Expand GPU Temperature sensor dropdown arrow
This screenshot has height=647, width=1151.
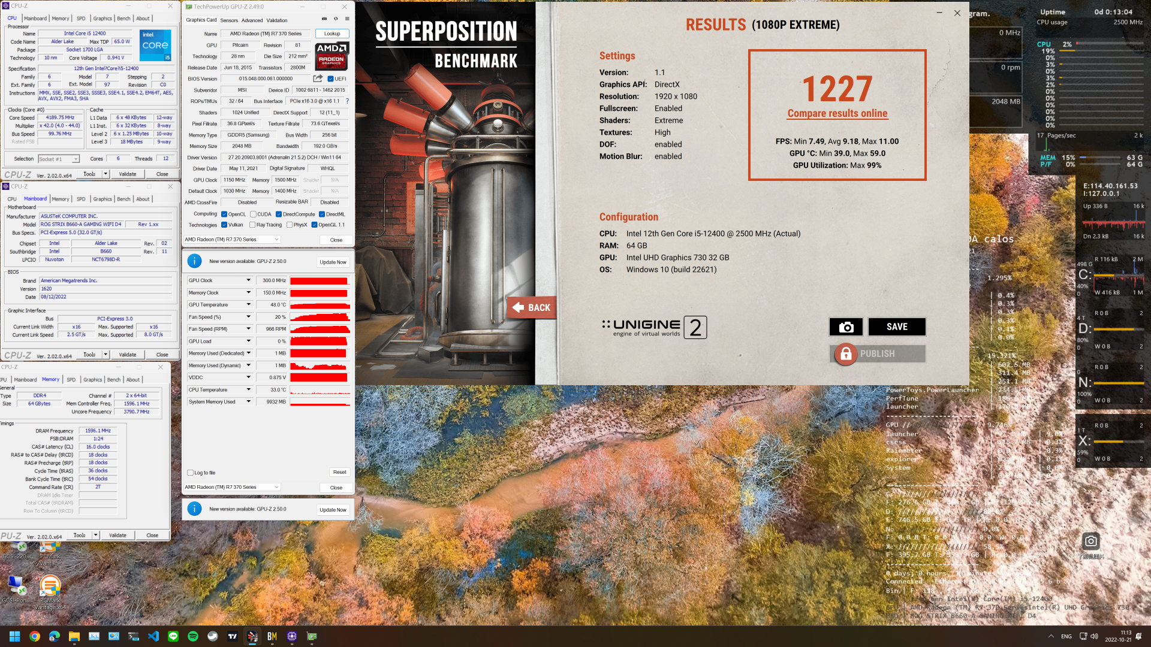point(248,305)
